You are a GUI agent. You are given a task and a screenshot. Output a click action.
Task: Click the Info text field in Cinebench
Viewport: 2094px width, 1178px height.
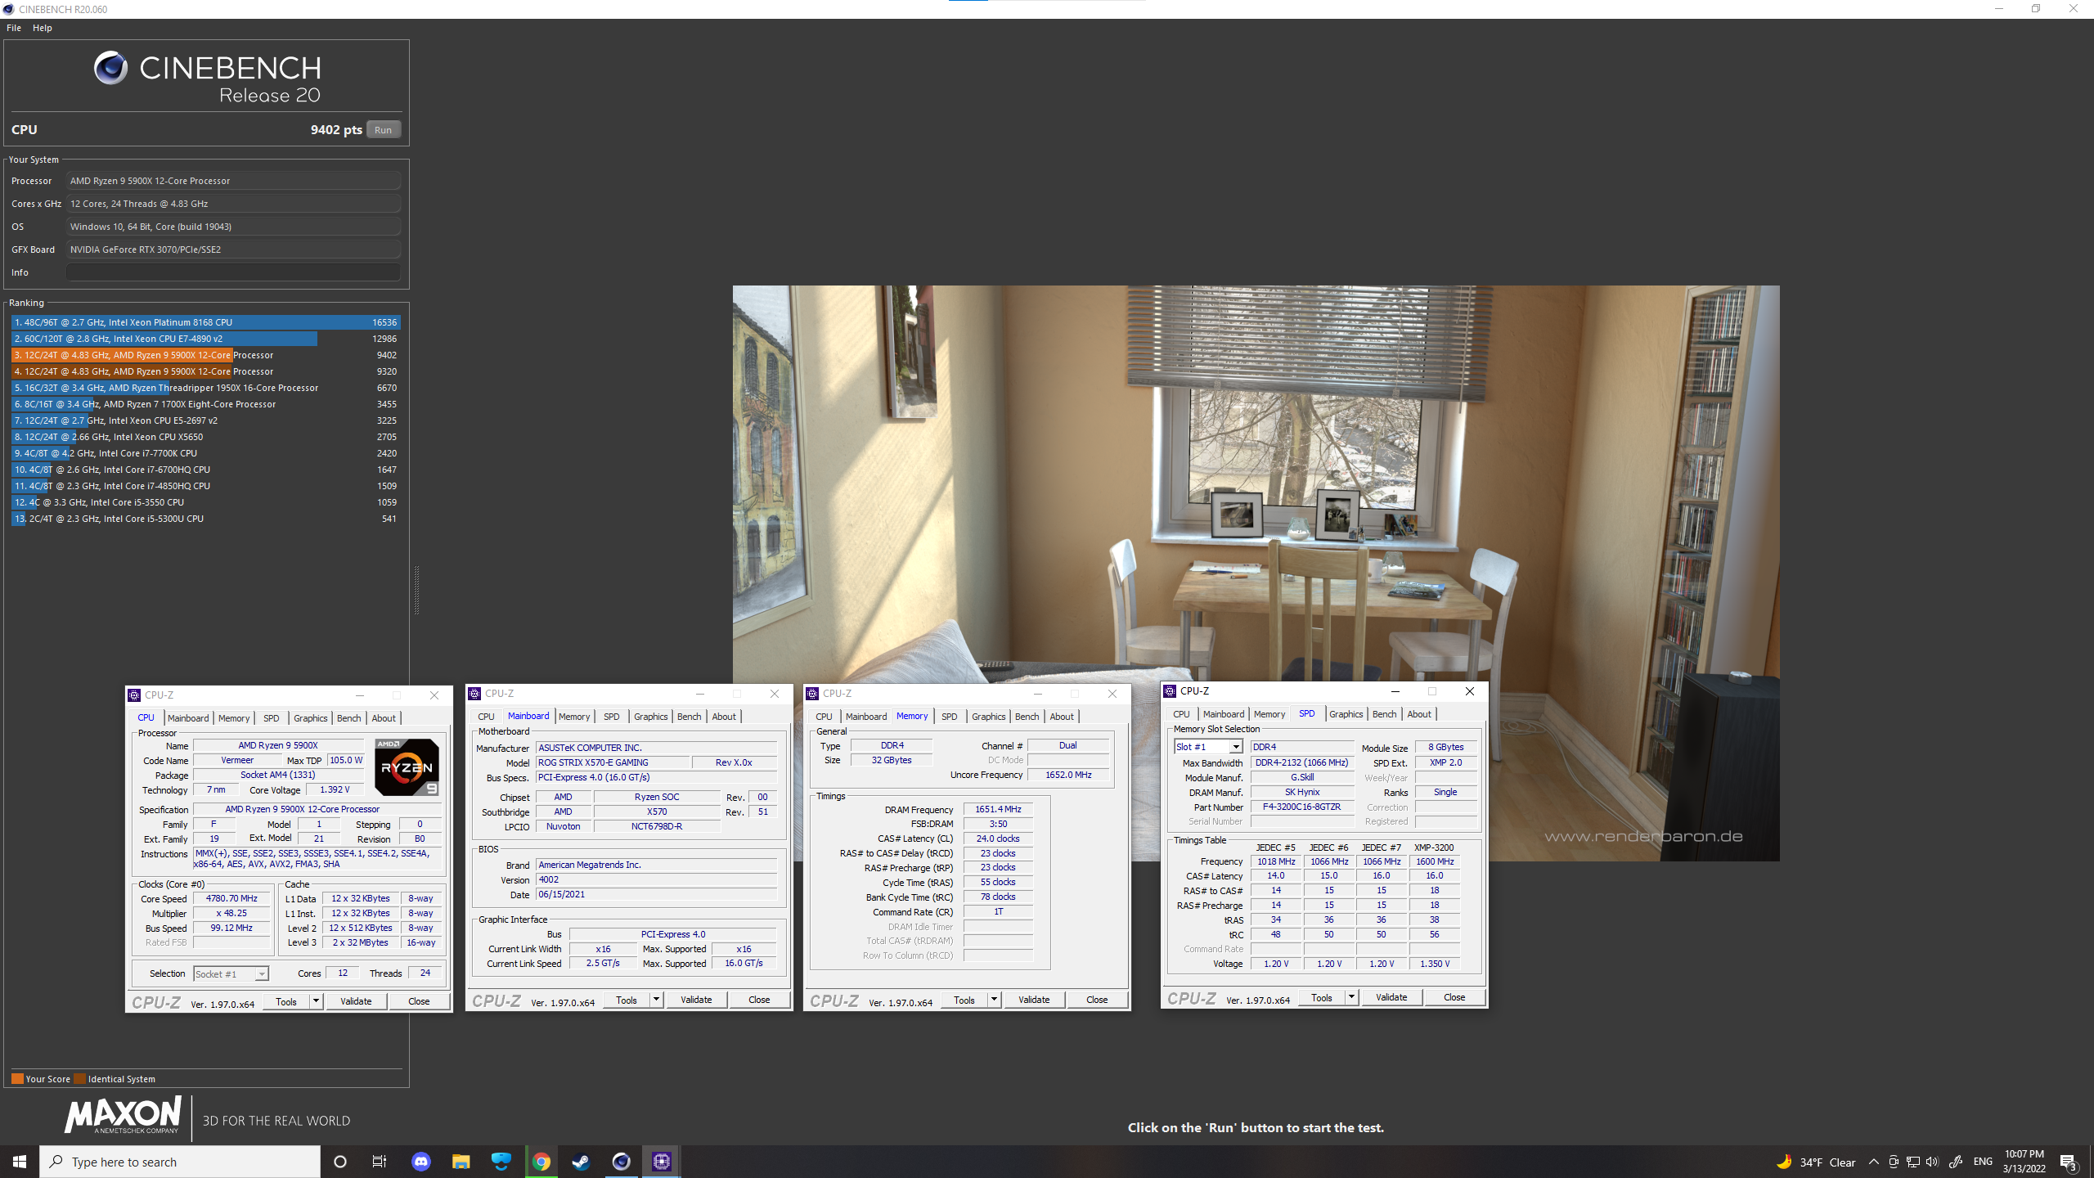(234, 272)
